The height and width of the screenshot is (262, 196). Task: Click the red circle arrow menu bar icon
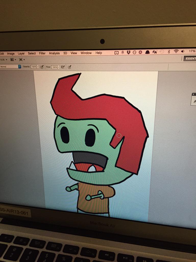140,52
